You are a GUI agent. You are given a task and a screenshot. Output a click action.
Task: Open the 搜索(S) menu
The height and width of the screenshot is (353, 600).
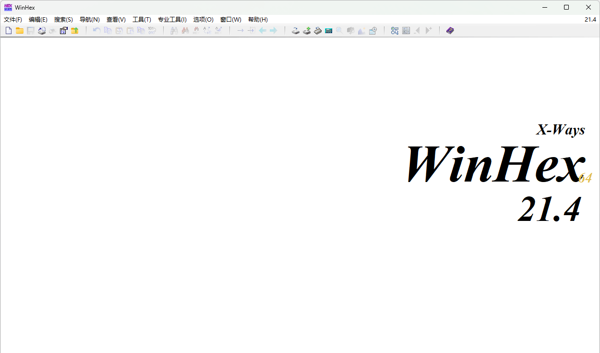click(x=63, y=20)
